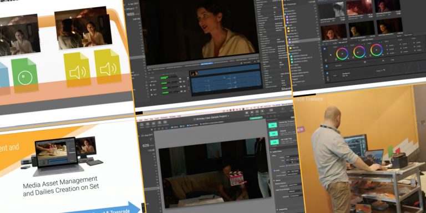Click the clip thumbnail icon in the blue timeline

tap(194, 73)
